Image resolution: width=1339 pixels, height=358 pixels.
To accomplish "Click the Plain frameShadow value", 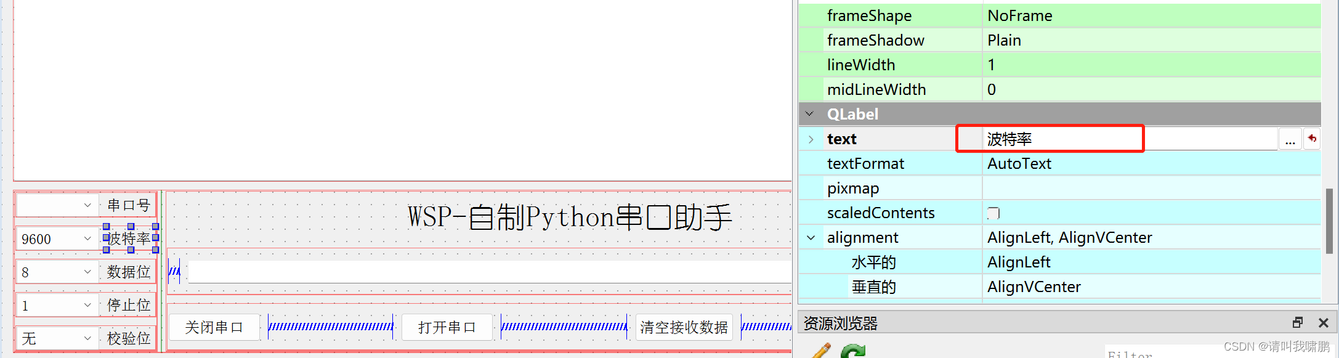I will click(1005, 40).
